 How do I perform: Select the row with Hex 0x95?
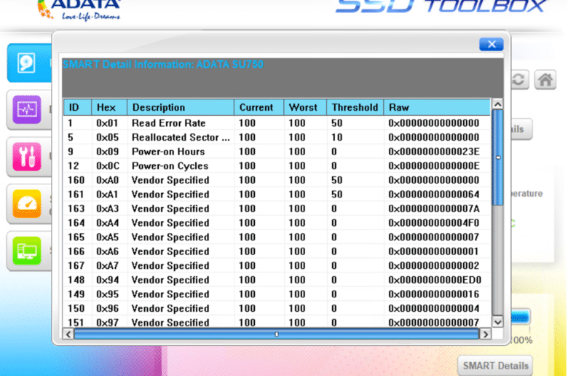click(277, 294)
